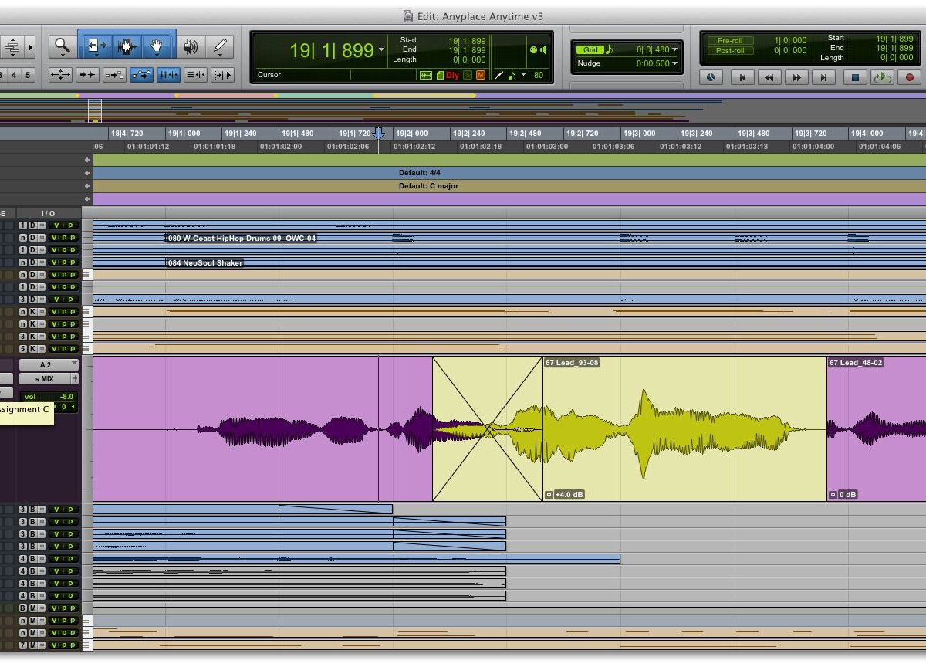Toggle the green Grid mode button
926x667 pixels.
click(x=590, y=50)
